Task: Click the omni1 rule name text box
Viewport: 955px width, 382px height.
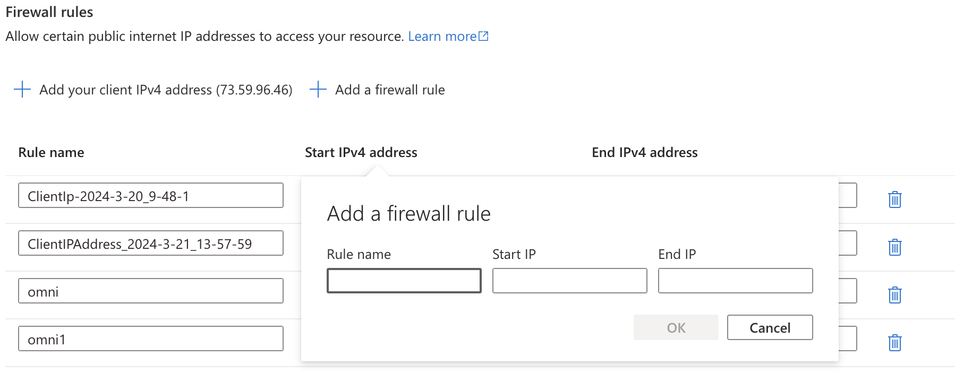Action: coord(150,339)
